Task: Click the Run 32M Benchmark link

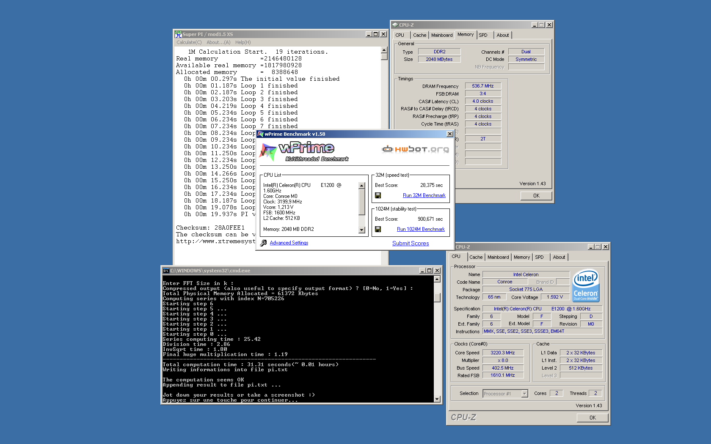Action: click(x=424, y=195)
